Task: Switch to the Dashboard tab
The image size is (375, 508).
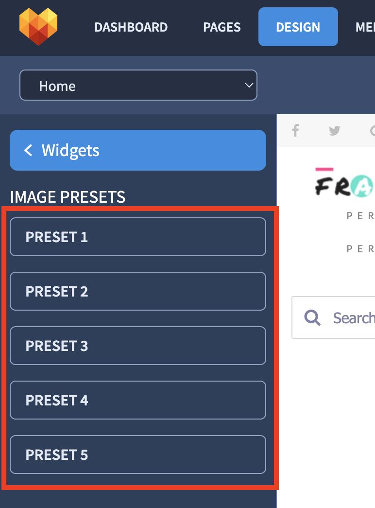Action: point(131,27)
